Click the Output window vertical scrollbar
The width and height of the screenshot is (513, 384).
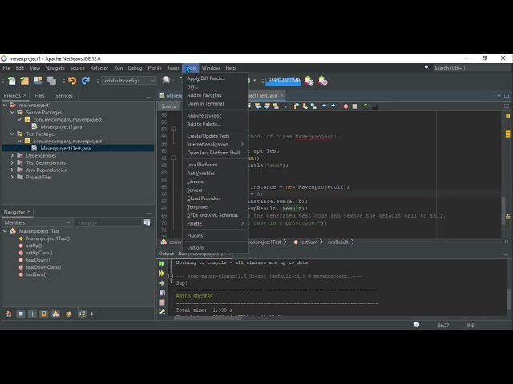pos(509,298)
